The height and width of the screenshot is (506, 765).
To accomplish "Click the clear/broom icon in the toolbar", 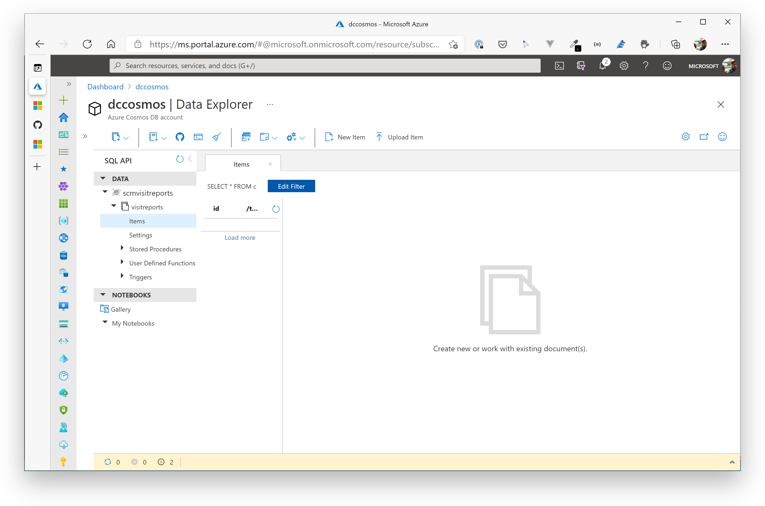I will point(216,137).
